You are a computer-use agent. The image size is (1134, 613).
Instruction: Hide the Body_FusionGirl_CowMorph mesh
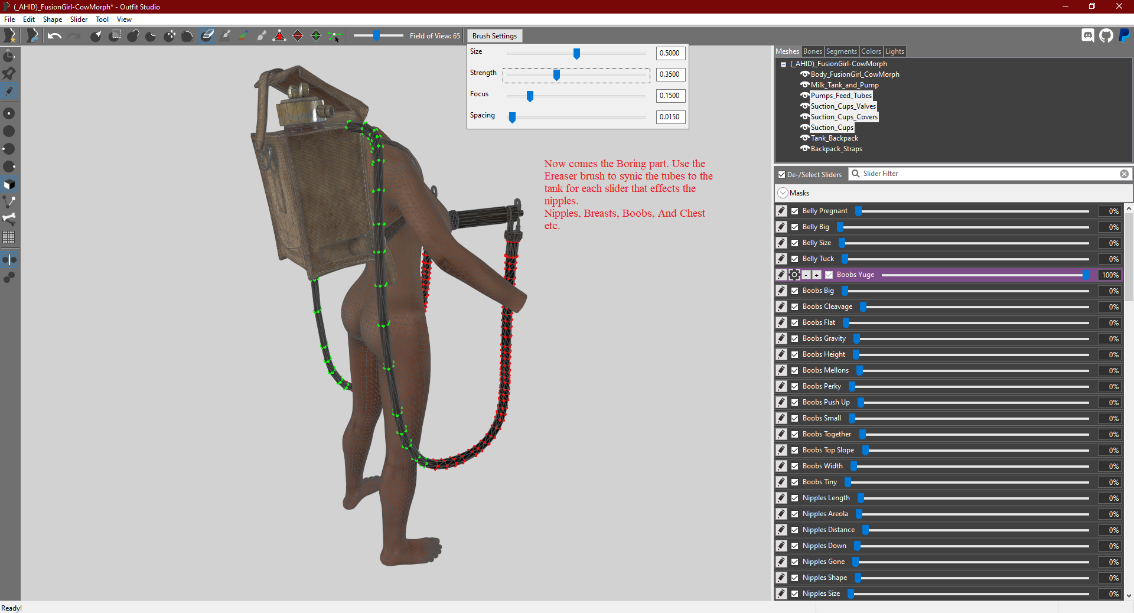(804, 74)
